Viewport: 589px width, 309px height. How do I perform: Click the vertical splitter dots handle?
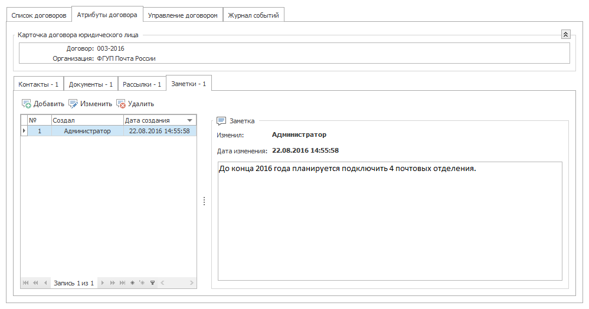point(204,201)
